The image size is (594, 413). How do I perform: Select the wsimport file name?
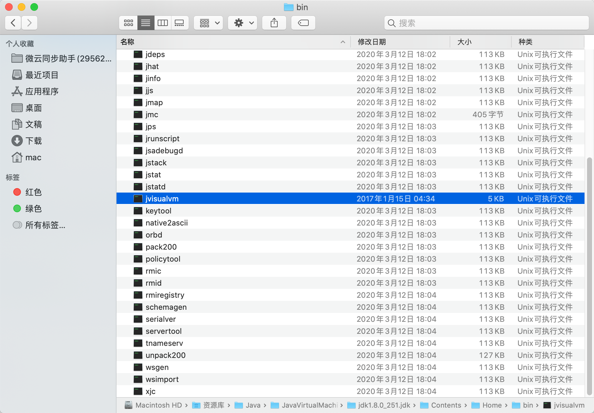tap(162, 379)
